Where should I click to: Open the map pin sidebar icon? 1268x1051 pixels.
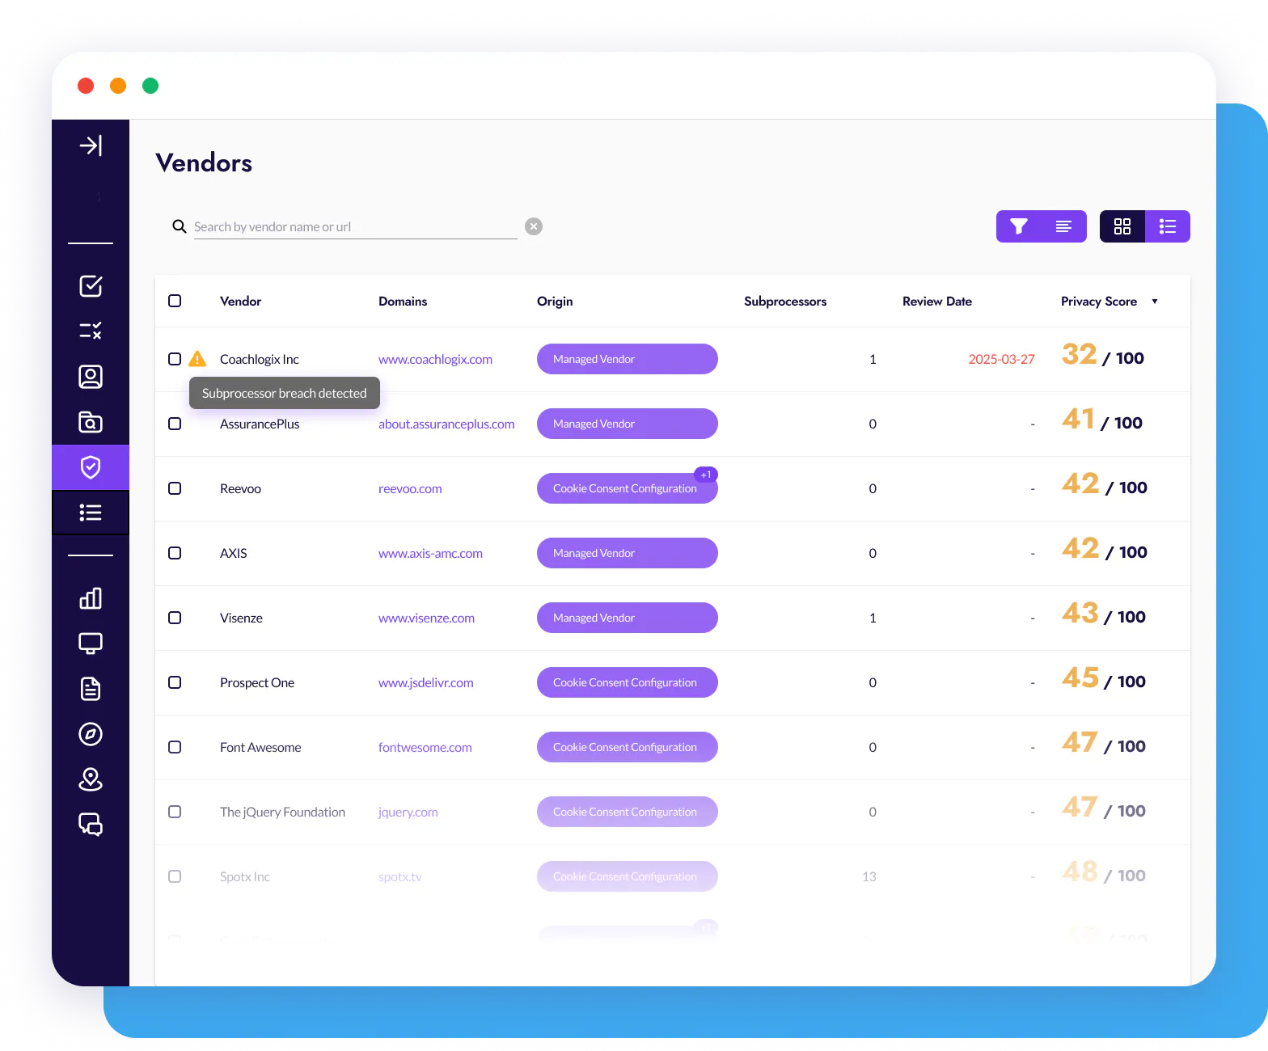pos(91,779)
